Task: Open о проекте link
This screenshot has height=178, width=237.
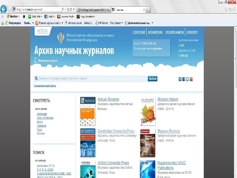Action: point(192,32)
